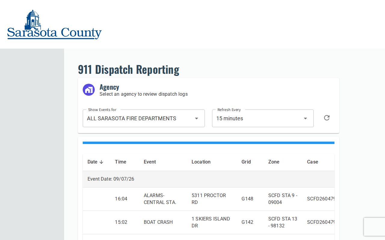Select the BOAT CRASH event cell
The width and height of the screenshot is (385, 240).
click(x=158, y=222)
